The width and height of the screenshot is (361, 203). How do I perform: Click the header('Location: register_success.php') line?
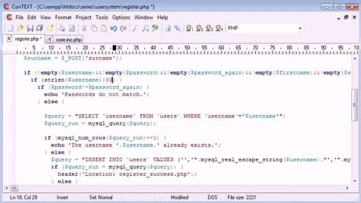coord(127,174)
